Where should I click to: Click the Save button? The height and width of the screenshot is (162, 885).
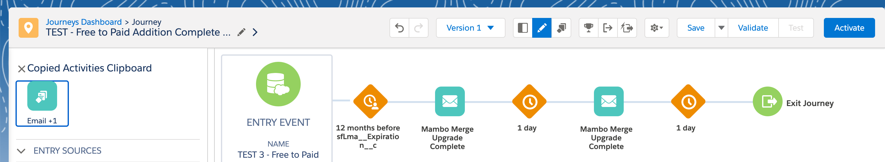click(696, 28)
